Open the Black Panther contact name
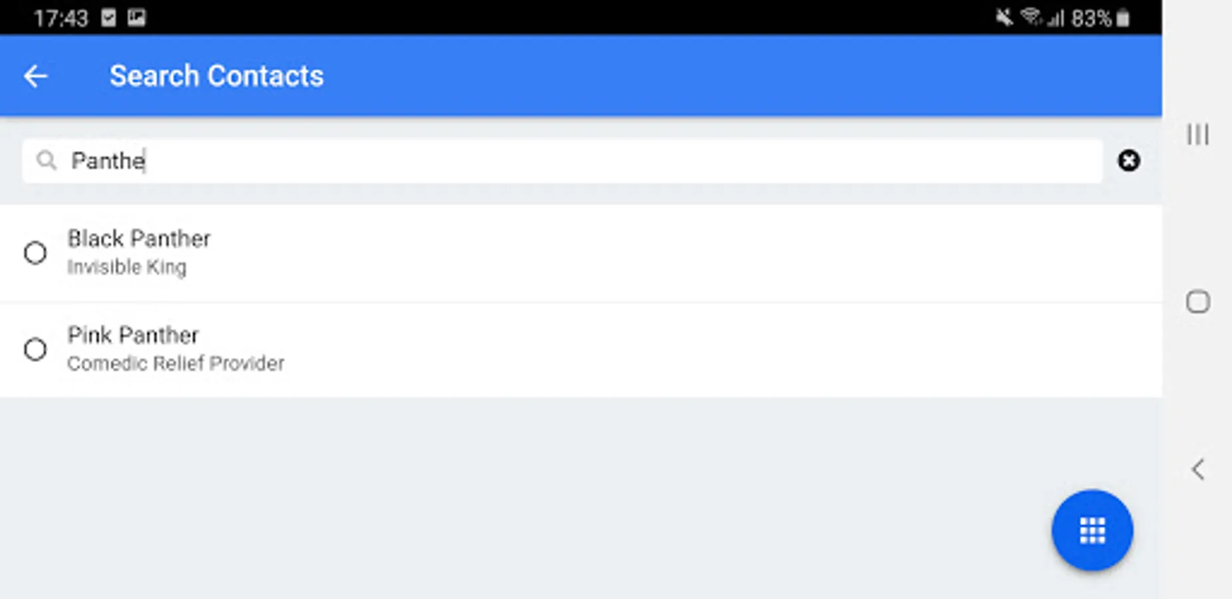 pos(139,238)
